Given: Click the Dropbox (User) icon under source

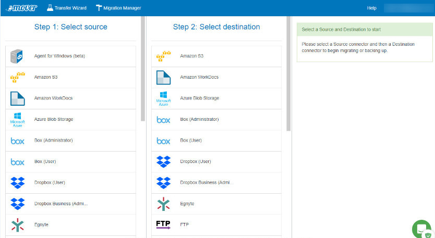Looking at the screenshot, I should tap(18, 183).
